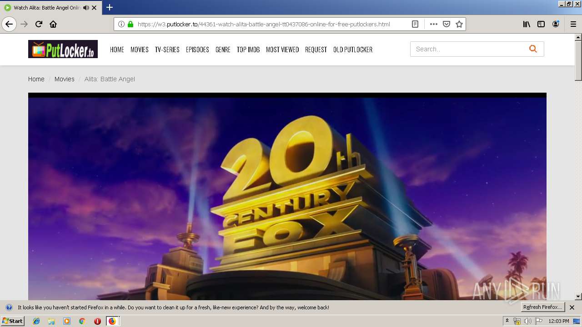Save page to Pocket
The height and width of the screenshot is (327, 582).
coord(447,24)
